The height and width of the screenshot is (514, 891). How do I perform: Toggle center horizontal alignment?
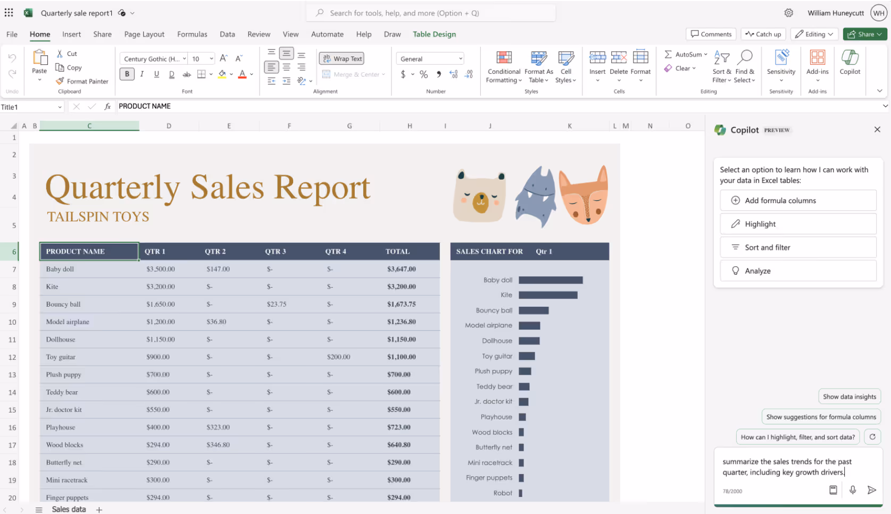(286, 67)
